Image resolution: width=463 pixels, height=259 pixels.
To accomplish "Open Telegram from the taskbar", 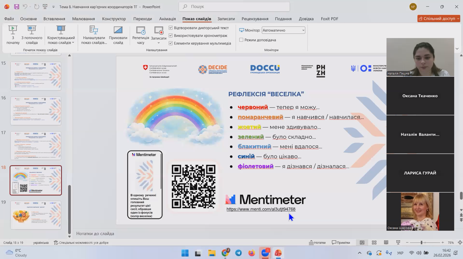I will 238,253.
